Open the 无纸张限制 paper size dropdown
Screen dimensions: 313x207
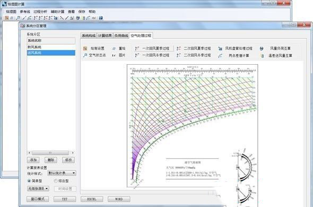click(38, 188)
